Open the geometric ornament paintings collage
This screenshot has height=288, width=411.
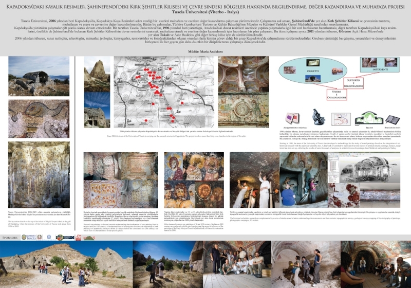121,180
